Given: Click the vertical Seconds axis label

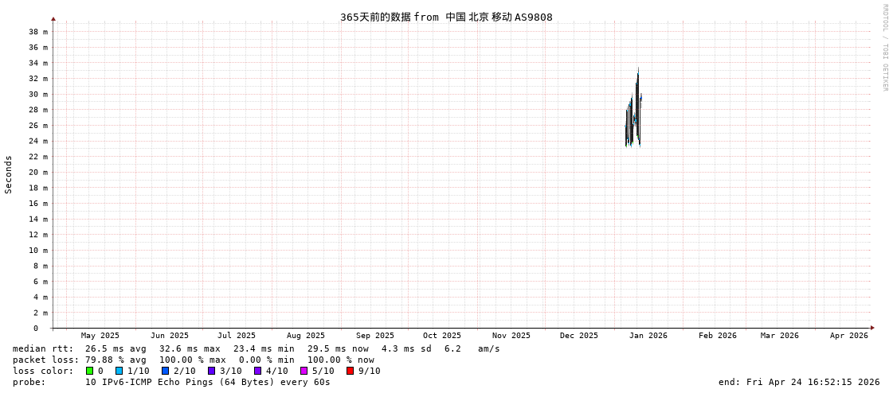Looking at the screenshot, I should pyautogui.click(x=9, y=174).
